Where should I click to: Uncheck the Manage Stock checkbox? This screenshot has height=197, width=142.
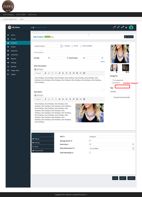pos(90,141)
